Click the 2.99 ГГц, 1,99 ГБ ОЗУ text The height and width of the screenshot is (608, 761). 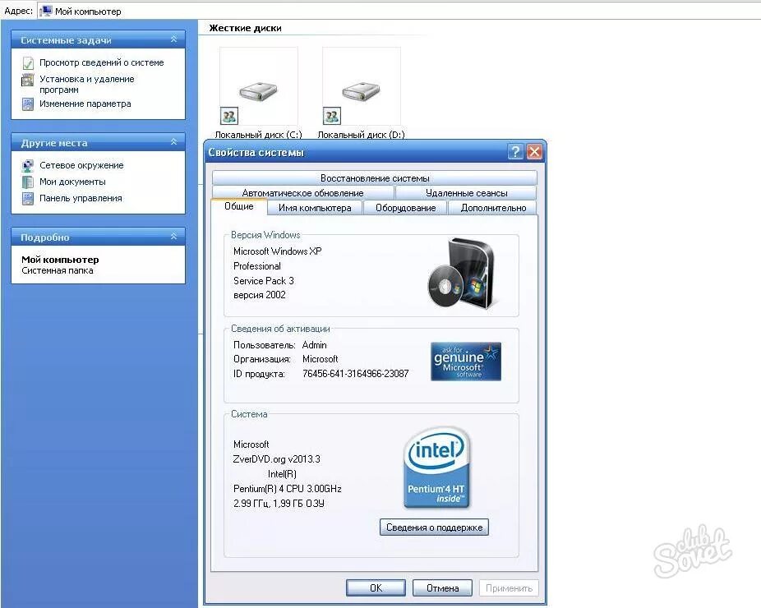pyautogui.click(x=279, y=504)
